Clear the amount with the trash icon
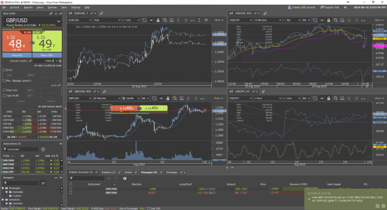The image size is (387, 210). (60, 60)
